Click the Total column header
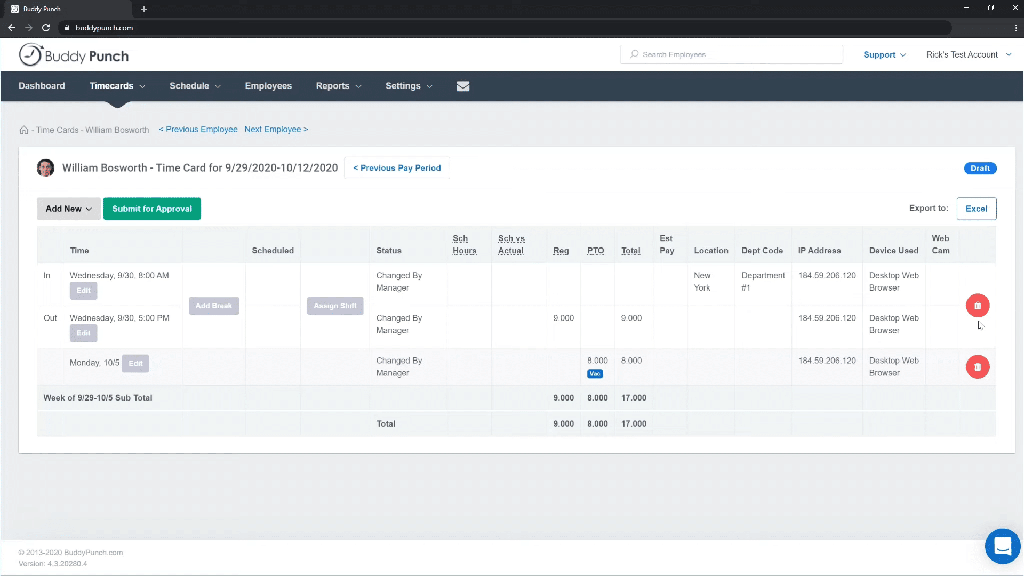This screenshot has width=1024, height=576. tap(630, 251)
